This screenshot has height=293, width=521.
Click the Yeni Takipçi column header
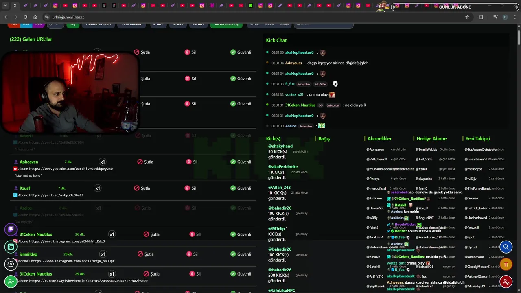click(478, 139)
